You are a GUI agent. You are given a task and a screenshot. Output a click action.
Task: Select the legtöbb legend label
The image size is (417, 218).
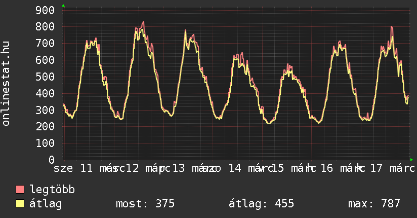pos(53,190)
